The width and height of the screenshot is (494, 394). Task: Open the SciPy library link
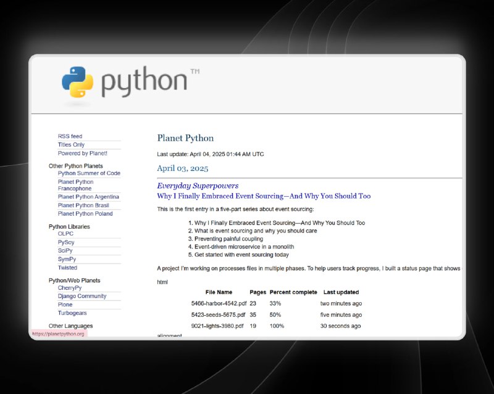[65, 250]
